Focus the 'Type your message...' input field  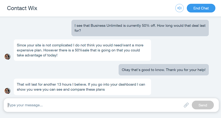(94, 105)
